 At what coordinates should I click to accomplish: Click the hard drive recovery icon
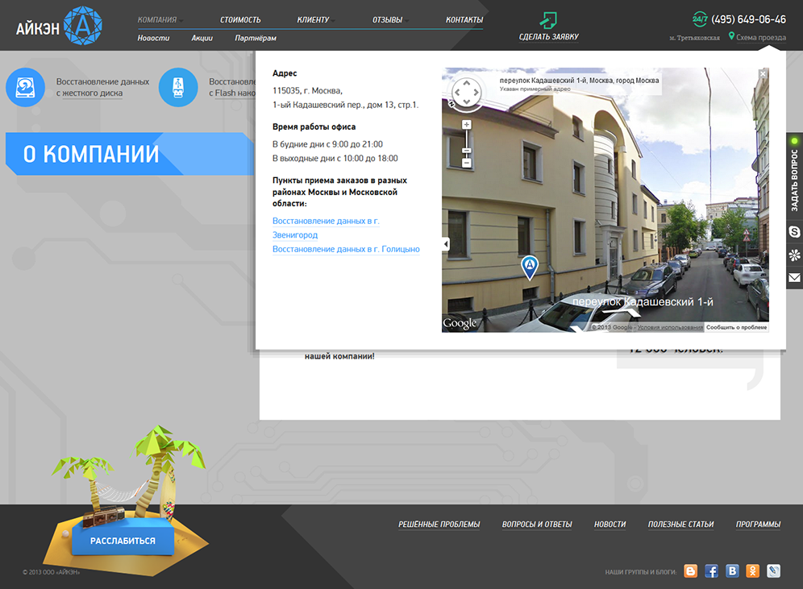click(x=25, y=87)
